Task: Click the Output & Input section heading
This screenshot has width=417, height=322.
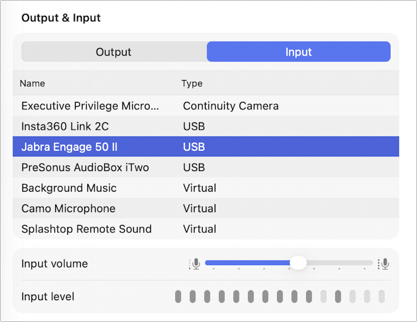Action: 61,18
